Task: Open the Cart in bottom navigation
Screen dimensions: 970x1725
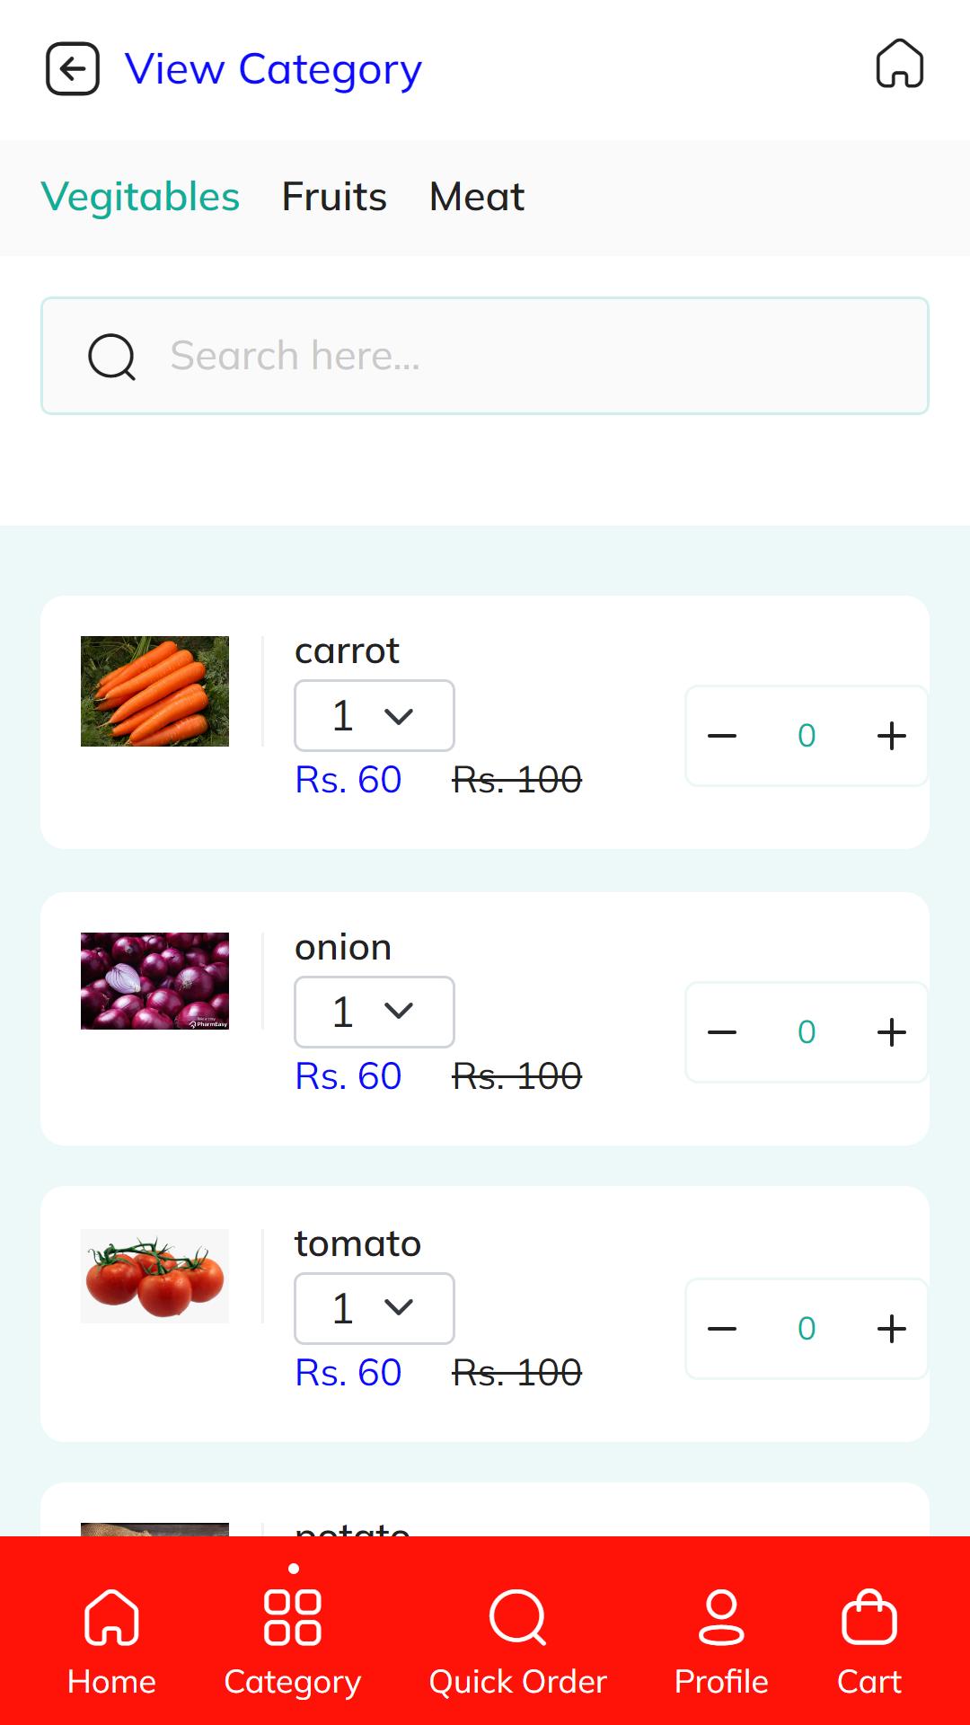Action: click(x=869, y=1642)
